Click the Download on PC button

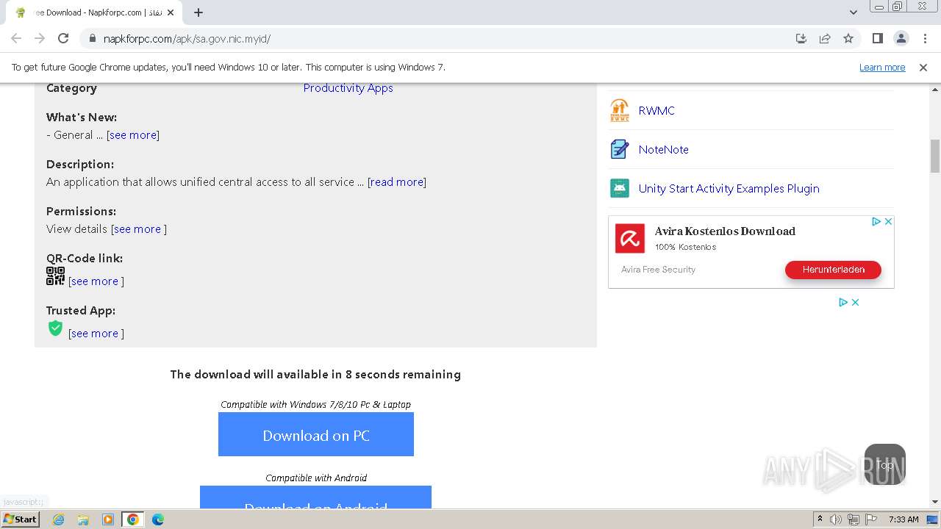[316, 434]
